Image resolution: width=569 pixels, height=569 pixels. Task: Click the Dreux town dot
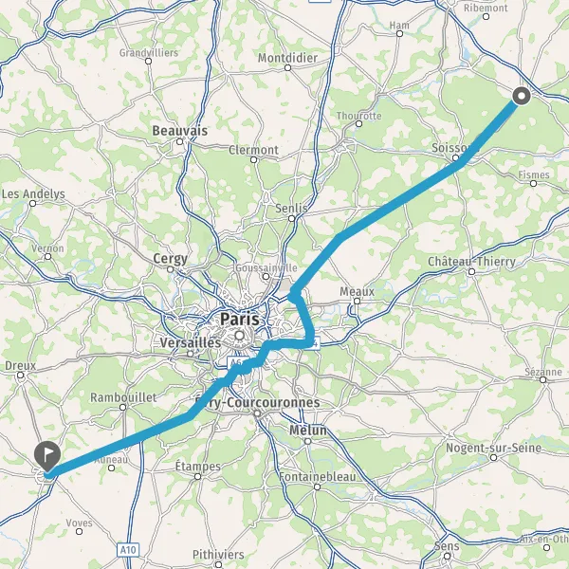21,376
